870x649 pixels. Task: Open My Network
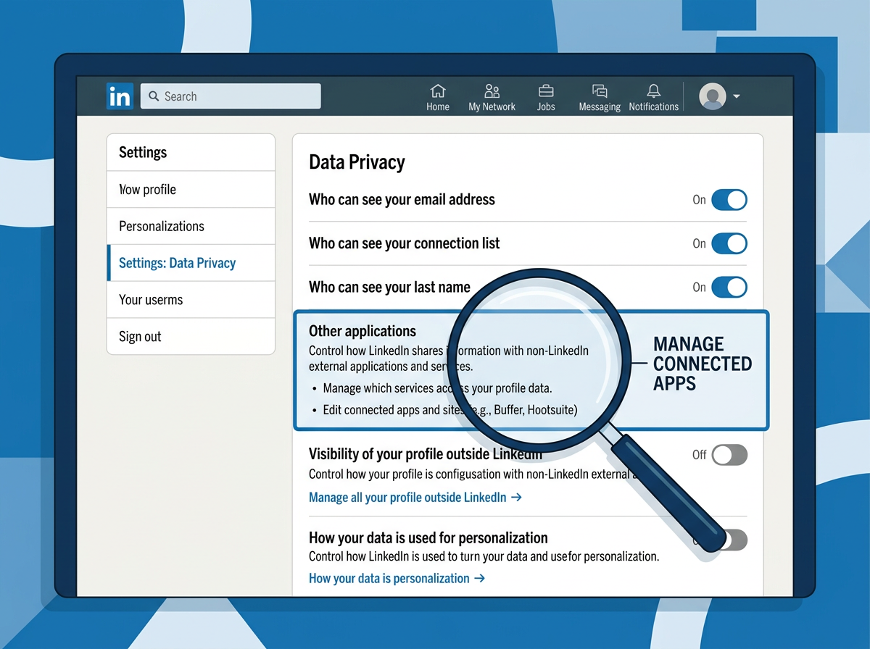(x=492, y=98)
